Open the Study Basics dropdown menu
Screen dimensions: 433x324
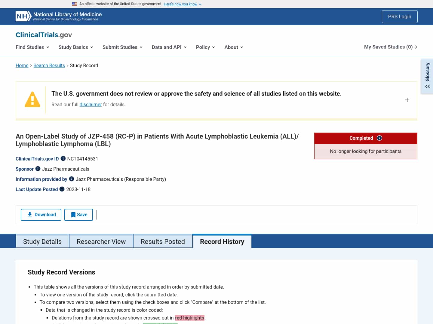pyautogui.click(x=76, y=47)
